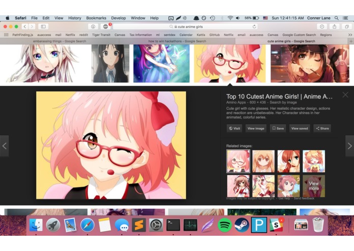The image size is (354, 251).
Task: Click the Visit button
Action: coord(234,129)
